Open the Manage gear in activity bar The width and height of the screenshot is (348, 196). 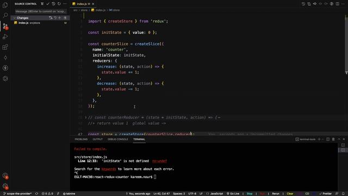pos(5,186)
